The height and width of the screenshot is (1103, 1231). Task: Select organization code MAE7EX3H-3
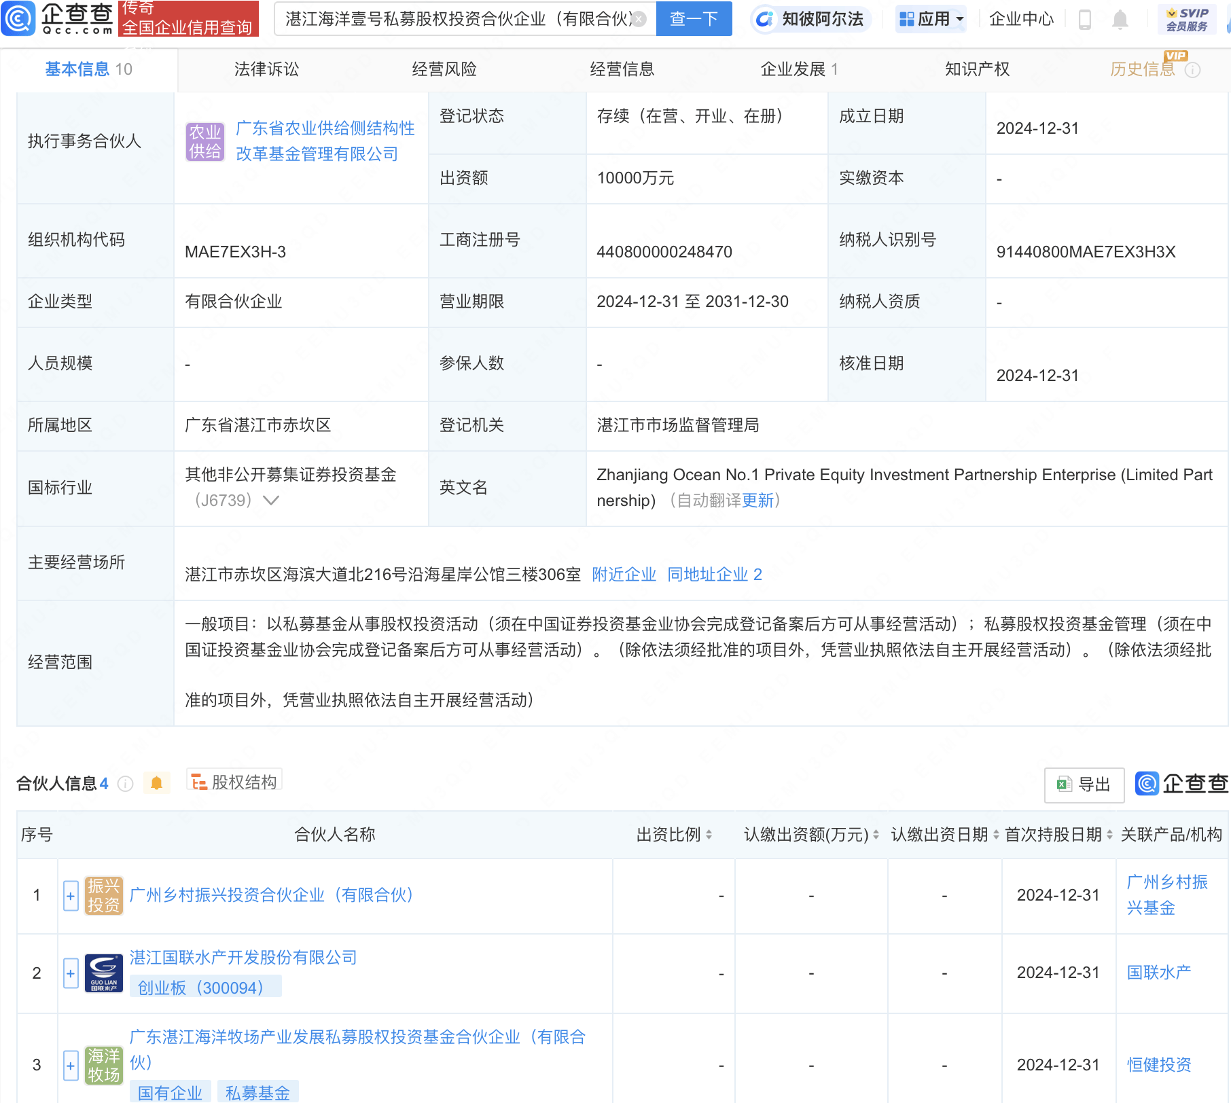pyautogui.click(x=235, y=252)
